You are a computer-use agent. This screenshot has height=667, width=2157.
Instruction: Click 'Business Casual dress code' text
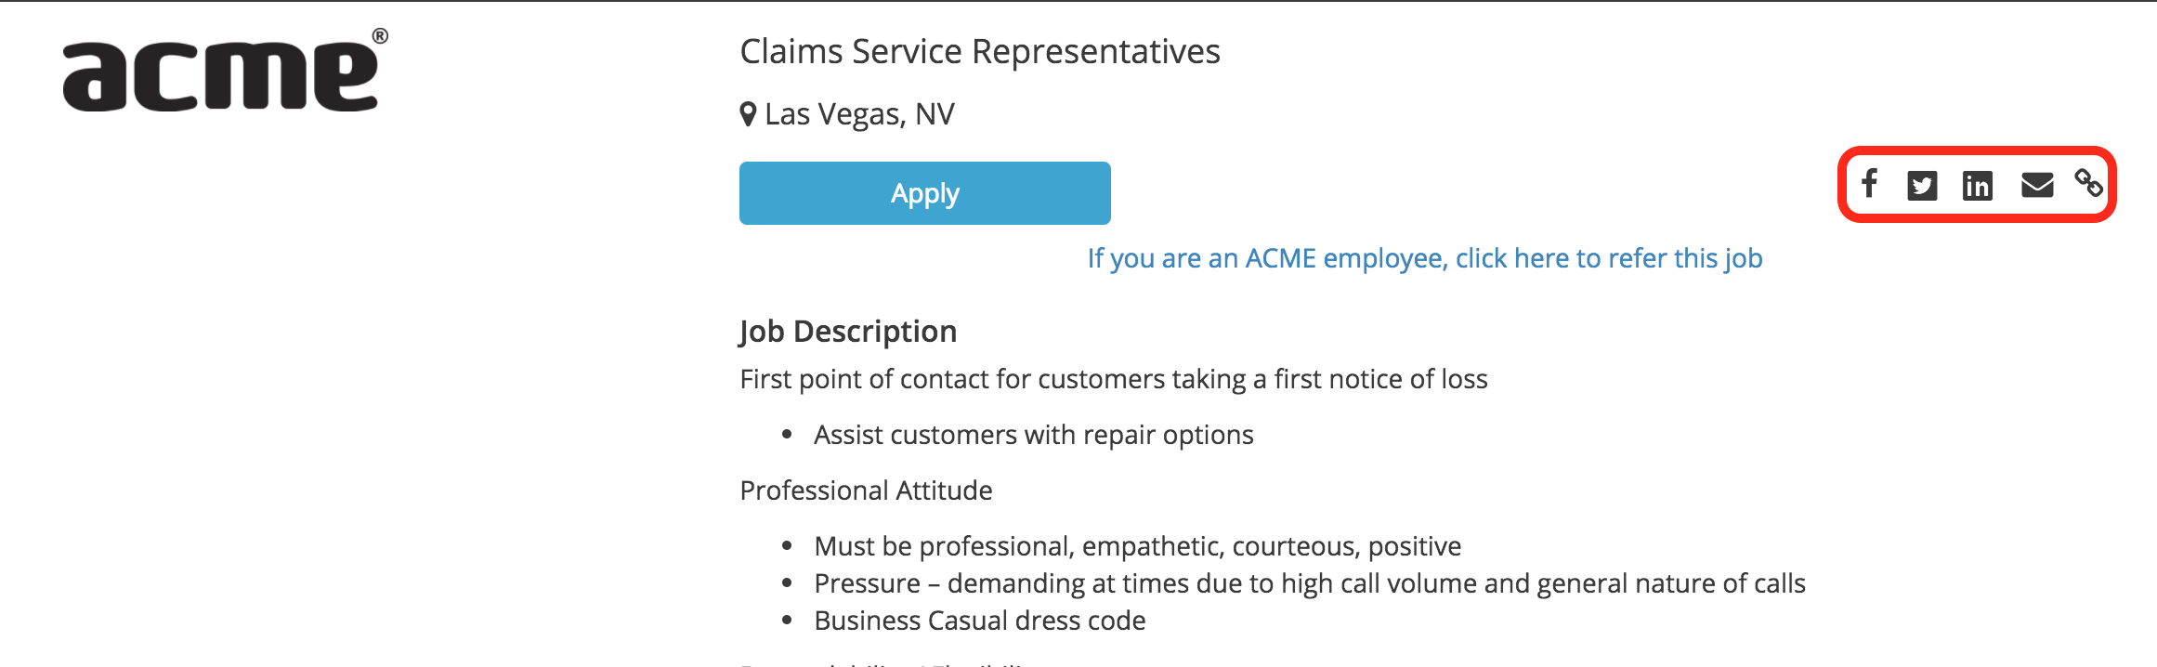(x=979, y=621)
